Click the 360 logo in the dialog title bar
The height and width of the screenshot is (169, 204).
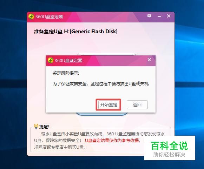(51, 60)
